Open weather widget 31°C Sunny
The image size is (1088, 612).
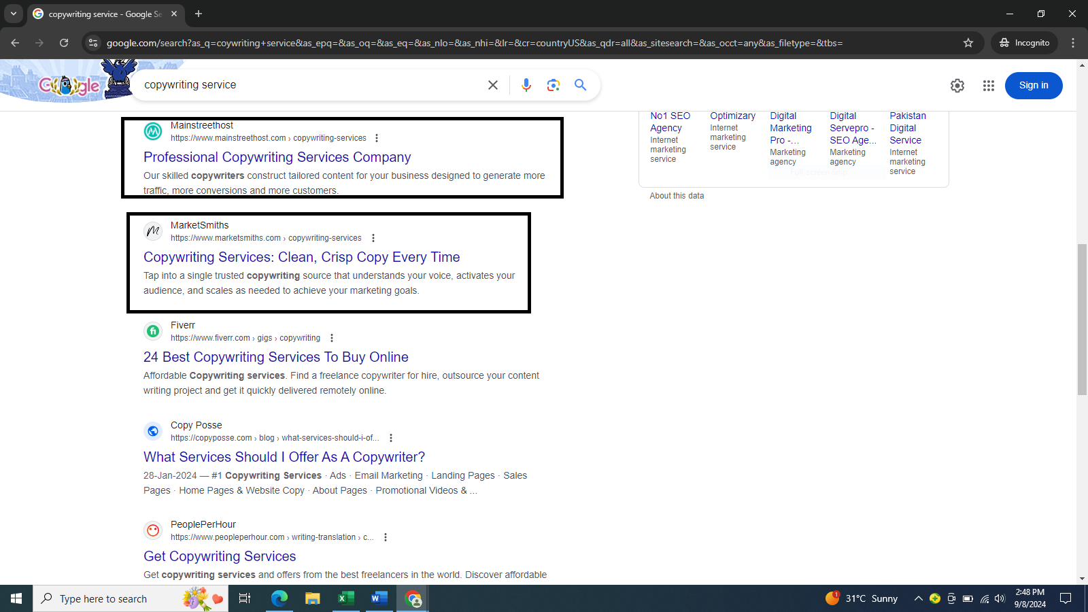click(x=862, y=598)
